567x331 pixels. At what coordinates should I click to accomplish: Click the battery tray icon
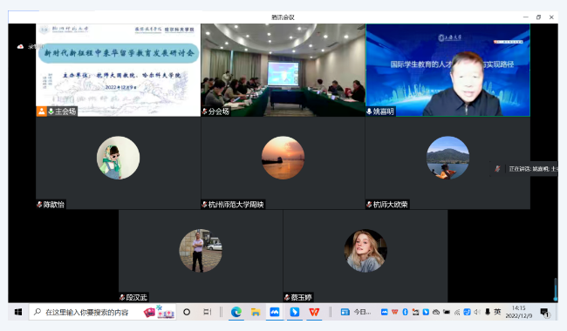pyautogui.click(x=447, y=312)
